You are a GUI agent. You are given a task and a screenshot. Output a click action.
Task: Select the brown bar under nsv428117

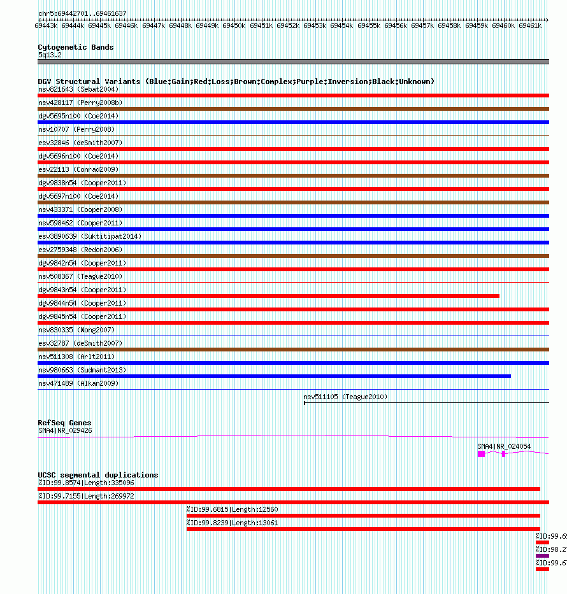click(x=293, y=109)
